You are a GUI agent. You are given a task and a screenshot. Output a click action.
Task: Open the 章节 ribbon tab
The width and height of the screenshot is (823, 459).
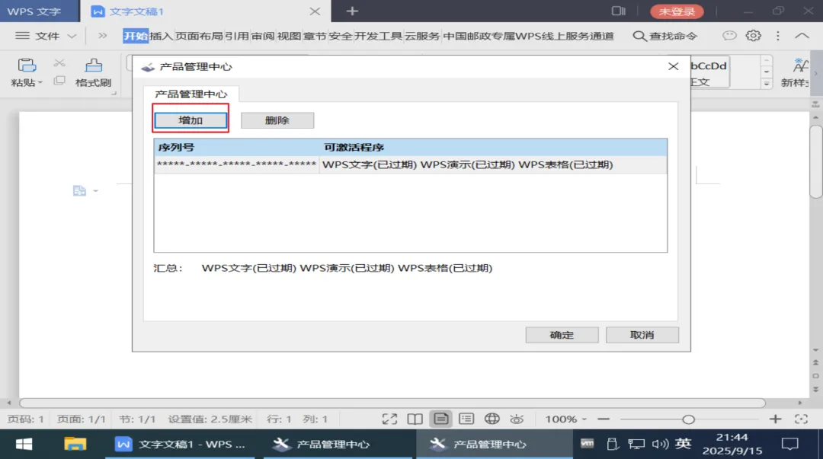315,36
